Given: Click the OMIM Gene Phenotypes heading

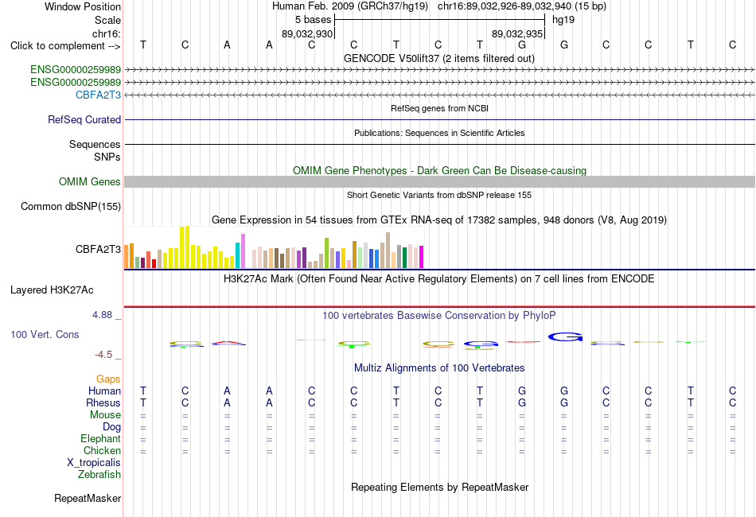Looking at the screenshot, I should (439, 170).
